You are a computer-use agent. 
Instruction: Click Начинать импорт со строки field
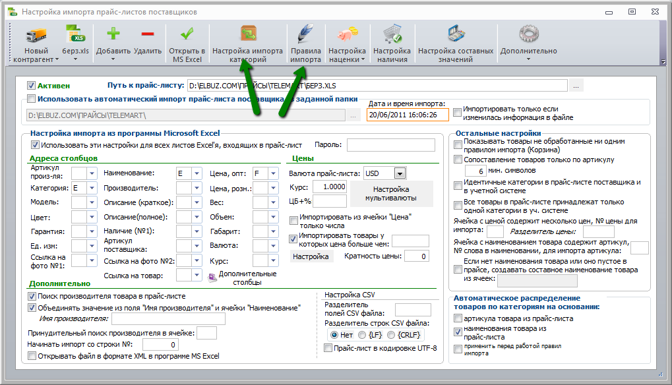point(160,344)
